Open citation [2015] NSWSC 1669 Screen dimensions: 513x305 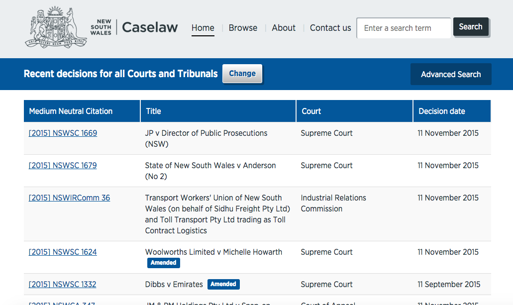coord(63,133)
